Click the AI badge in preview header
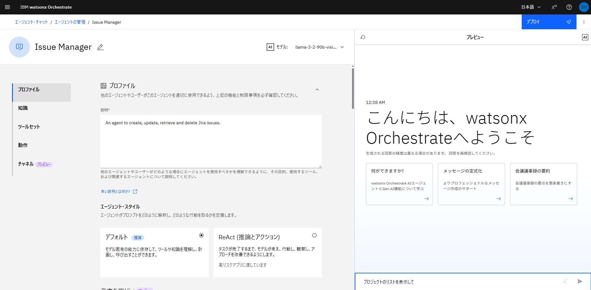The image size is (591, 290). coord(585,37)
